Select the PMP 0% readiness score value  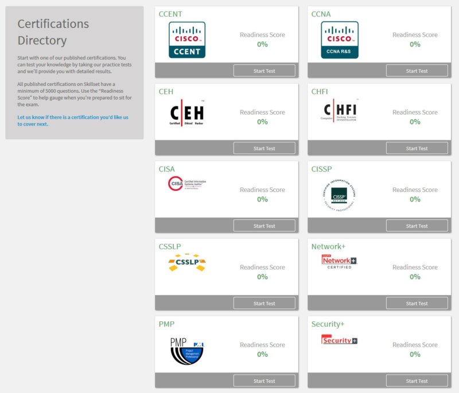pyautogui.click(x=262, y=354)
